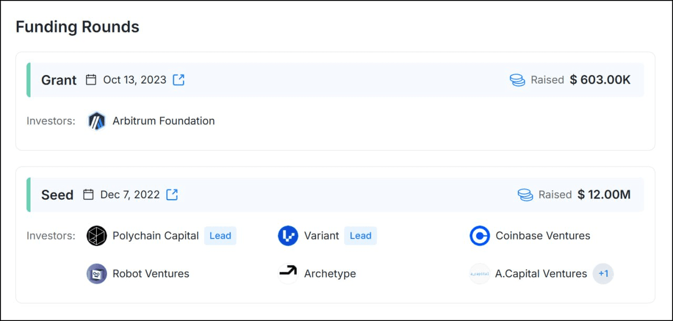673x321 pixels.
Task: Open the Archetype investor name link
Action: tap(330, 274)
